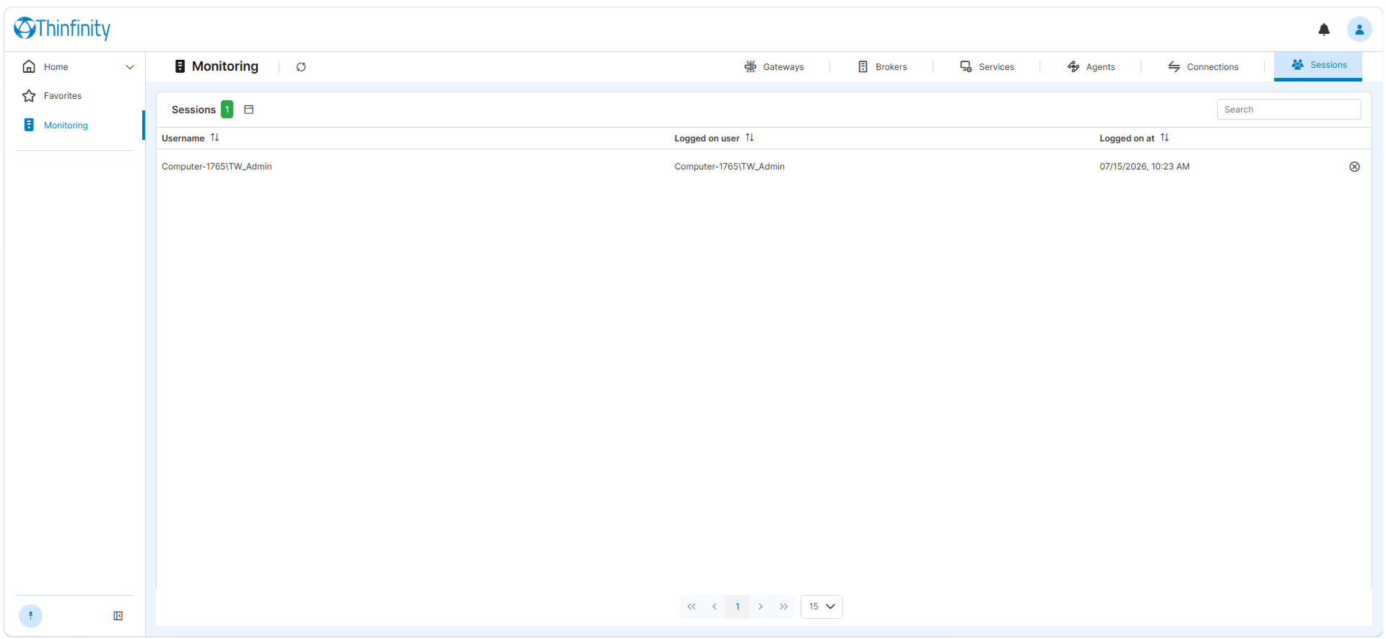The height and width of the screenshot is (639, 1386).
Task: Click the notifications bell icon
Action: (1324, 30)
